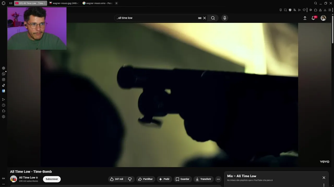Open the easy setup sliders icon
Screen dimensions: 334x187
point(330,10)
